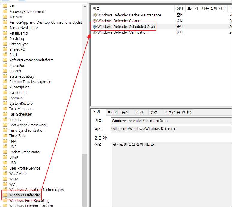Select the Time Zone folder

(18, 136)
